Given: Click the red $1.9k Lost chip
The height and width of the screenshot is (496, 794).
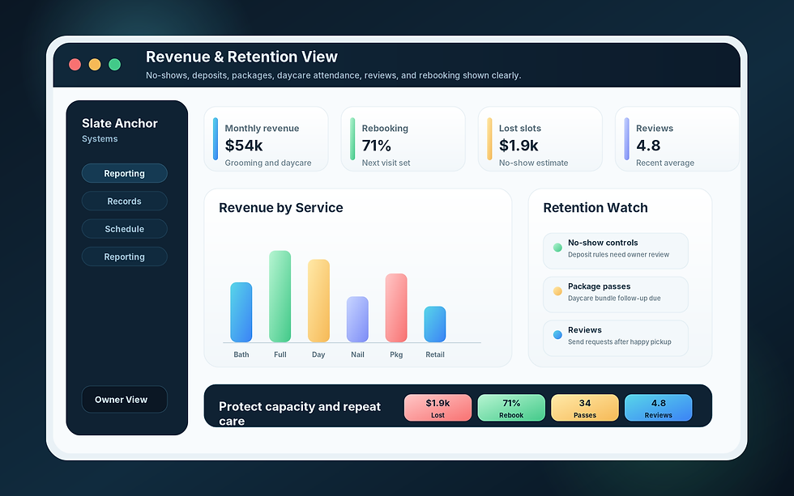Looking at the screenshot, I should (438, 408).
